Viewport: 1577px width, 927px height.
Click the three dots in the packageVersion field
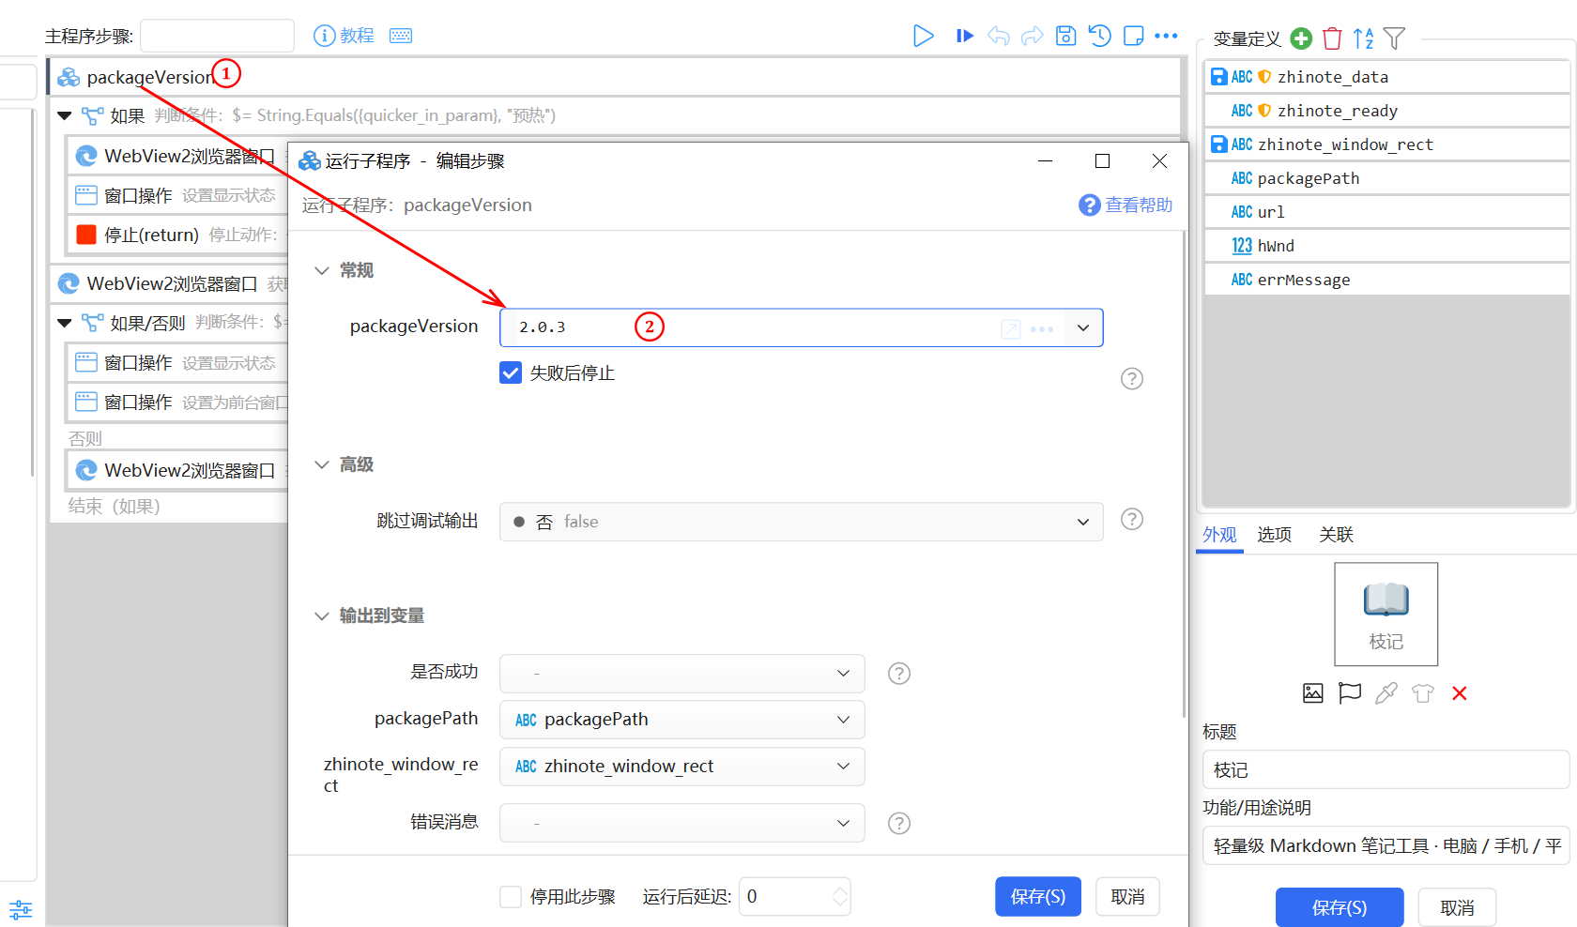(1042, 328)
